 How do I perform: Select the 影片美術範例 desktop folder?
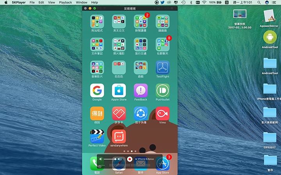pyautogui.click(x=270, y=112)
